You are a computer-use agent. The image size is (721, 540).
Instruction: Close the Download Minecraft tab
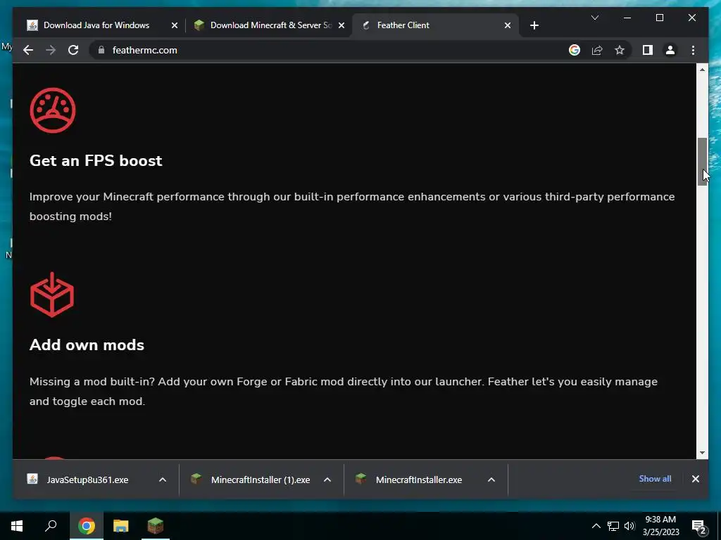coord(341,25)
